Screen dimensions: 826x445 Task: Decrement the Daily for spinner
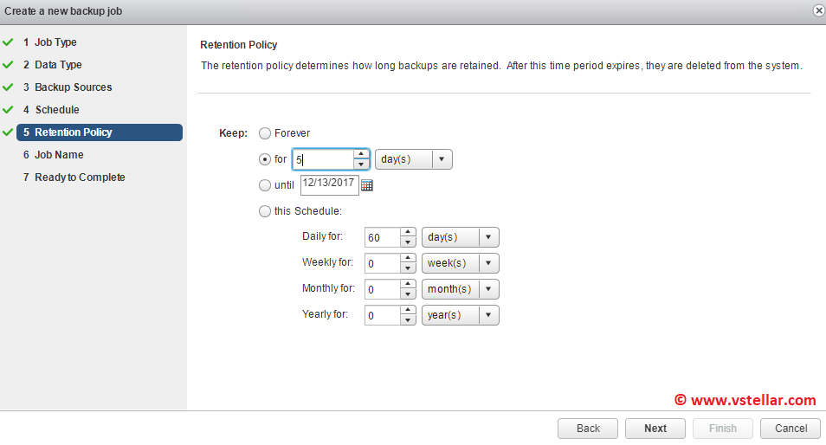click(408, 242)
